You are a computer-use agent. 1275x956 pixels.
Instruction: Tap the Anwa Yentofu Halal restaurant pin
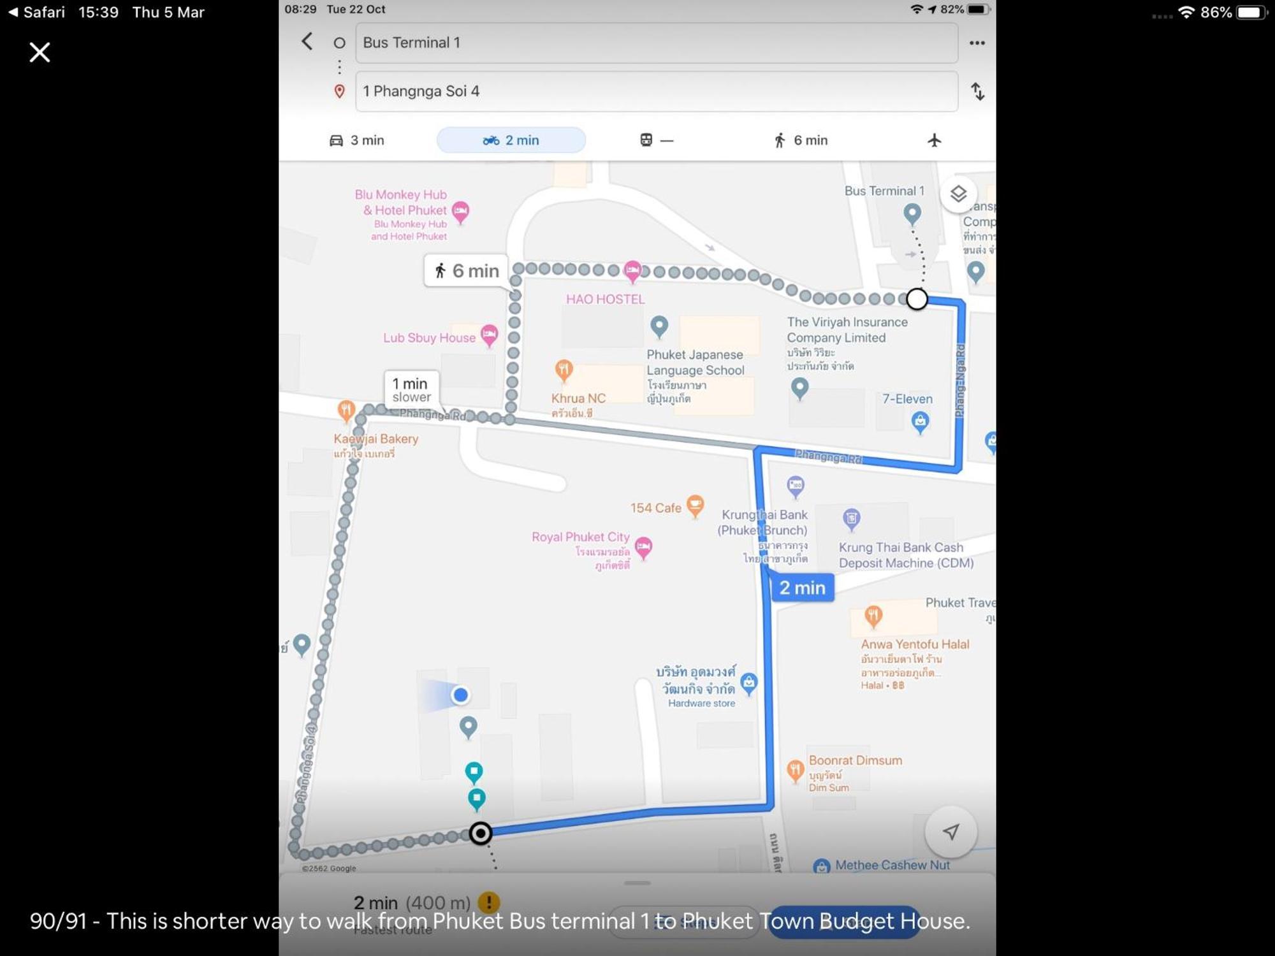point(873,616)
